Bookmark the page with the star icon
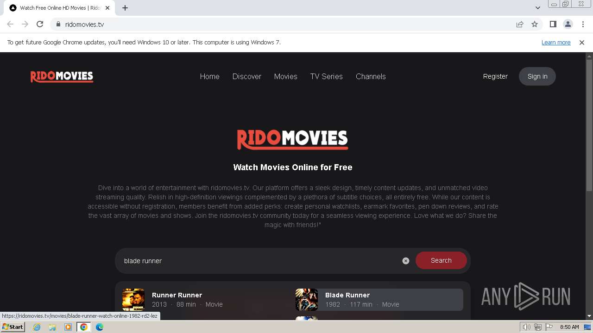The width and height of the screenshot is (593, 333). pos(535,24)
